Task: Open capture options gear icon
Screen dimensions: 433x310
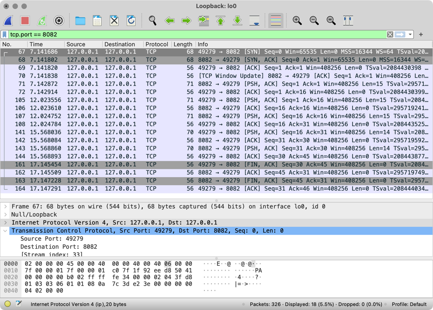Action: click(x=59, y=20)
